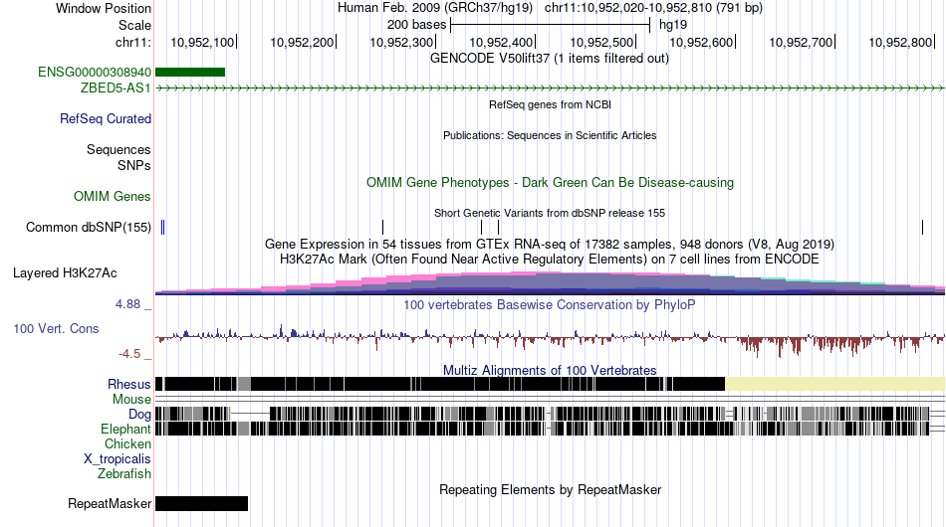Click the Common dbSNP(155) track label
Viewport: 946px width, 527px height.
coord(88,227)
